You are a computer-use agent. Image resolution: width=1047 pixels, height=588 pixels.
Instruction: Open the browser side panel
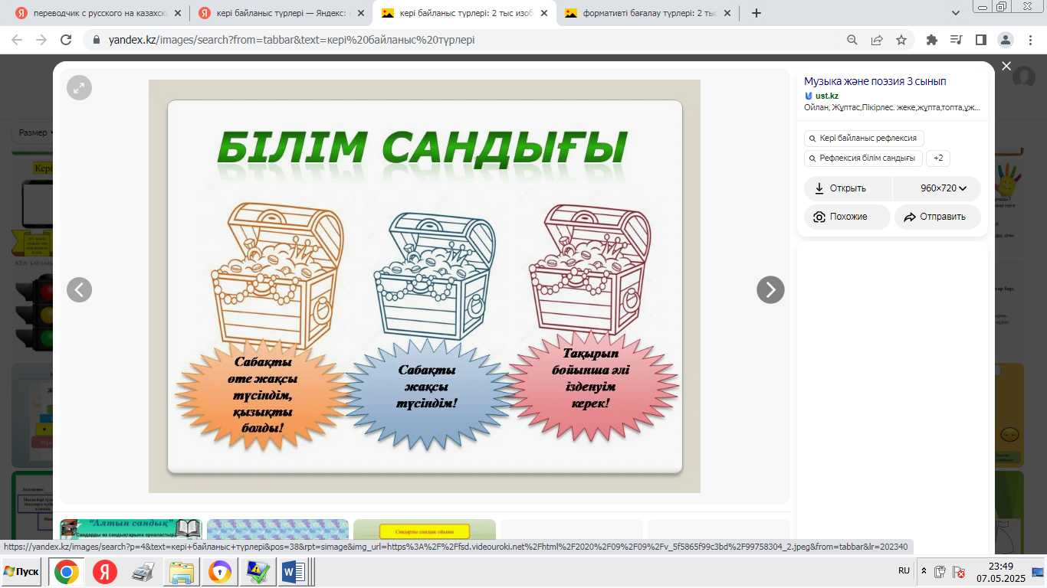pyautogui.click(x=980, y=40)
